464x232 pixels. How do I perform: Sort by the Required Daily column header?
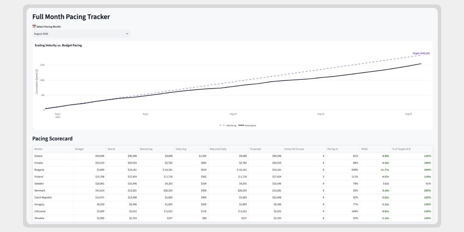228,149
